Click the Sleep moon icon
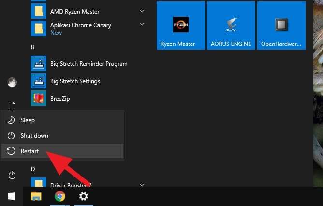Image resolution: width=323 pixels, height=206 pixels. click(x=11, y=120)
